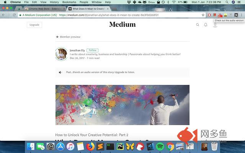Image resolution: width=245 pixels, height=153 pixels.
Task: Open the Window menu
Action: 96,2
